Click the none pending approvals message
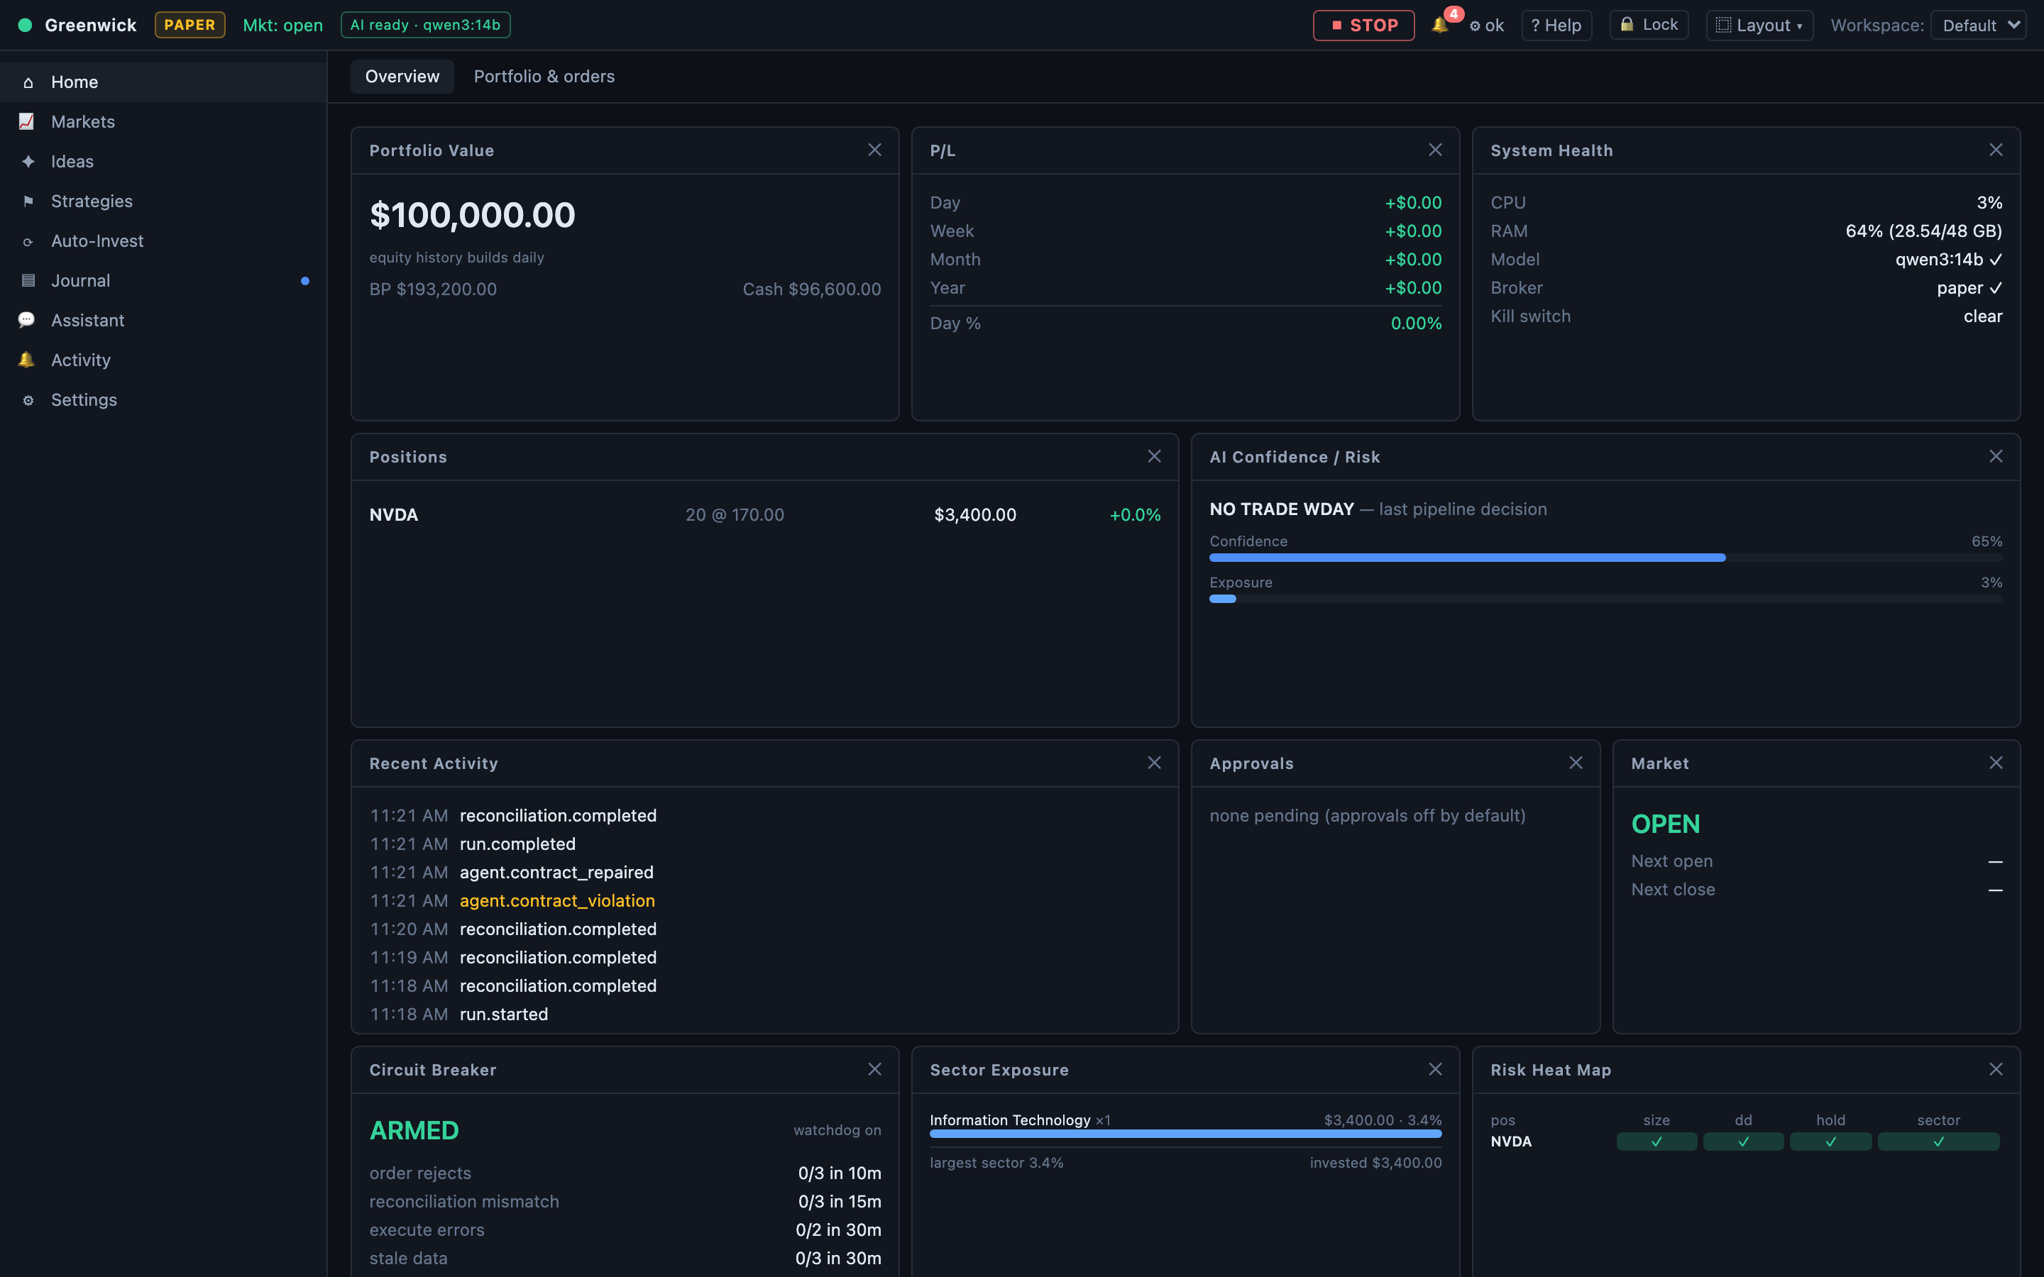The image size is (2044, 1277). pyautogui.click(x=1368, y=815)
